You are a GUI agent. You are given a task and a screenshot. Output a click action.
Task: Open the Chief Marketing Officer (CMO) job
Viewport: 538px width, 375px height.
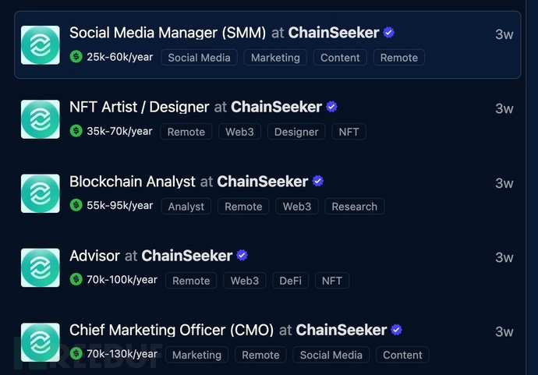172,331
